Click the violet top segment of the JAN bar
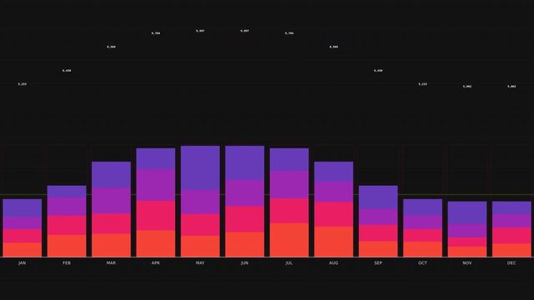534x300 pixels. click(x=22, y=208)
